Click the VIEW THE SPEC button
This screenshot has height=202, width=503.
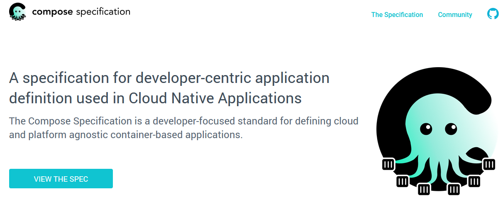pyautogui.click(x=61, y=179)
